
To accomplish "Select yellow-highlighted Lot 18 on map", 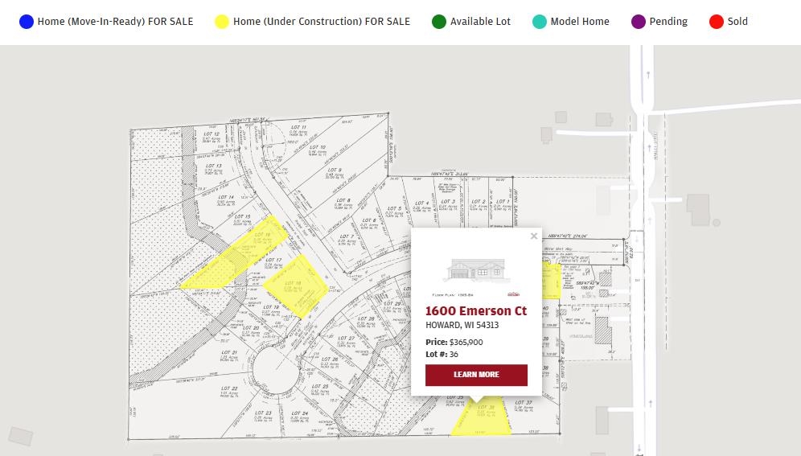I will click(296, 288).
